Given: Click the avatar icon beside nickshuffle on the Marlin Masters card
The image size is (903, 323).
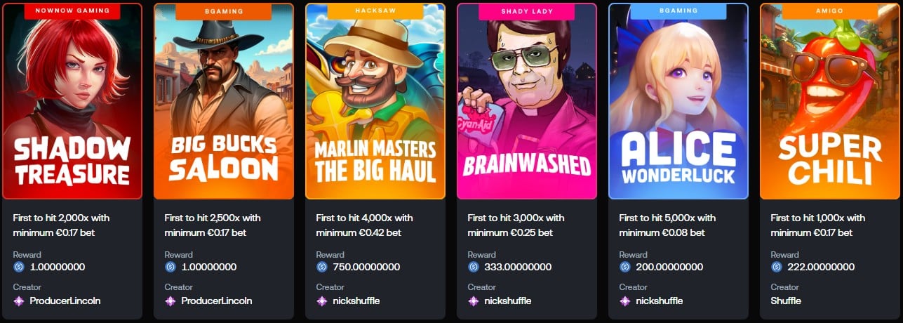Looking at the screenshot, I should click(x=321, y=301).
